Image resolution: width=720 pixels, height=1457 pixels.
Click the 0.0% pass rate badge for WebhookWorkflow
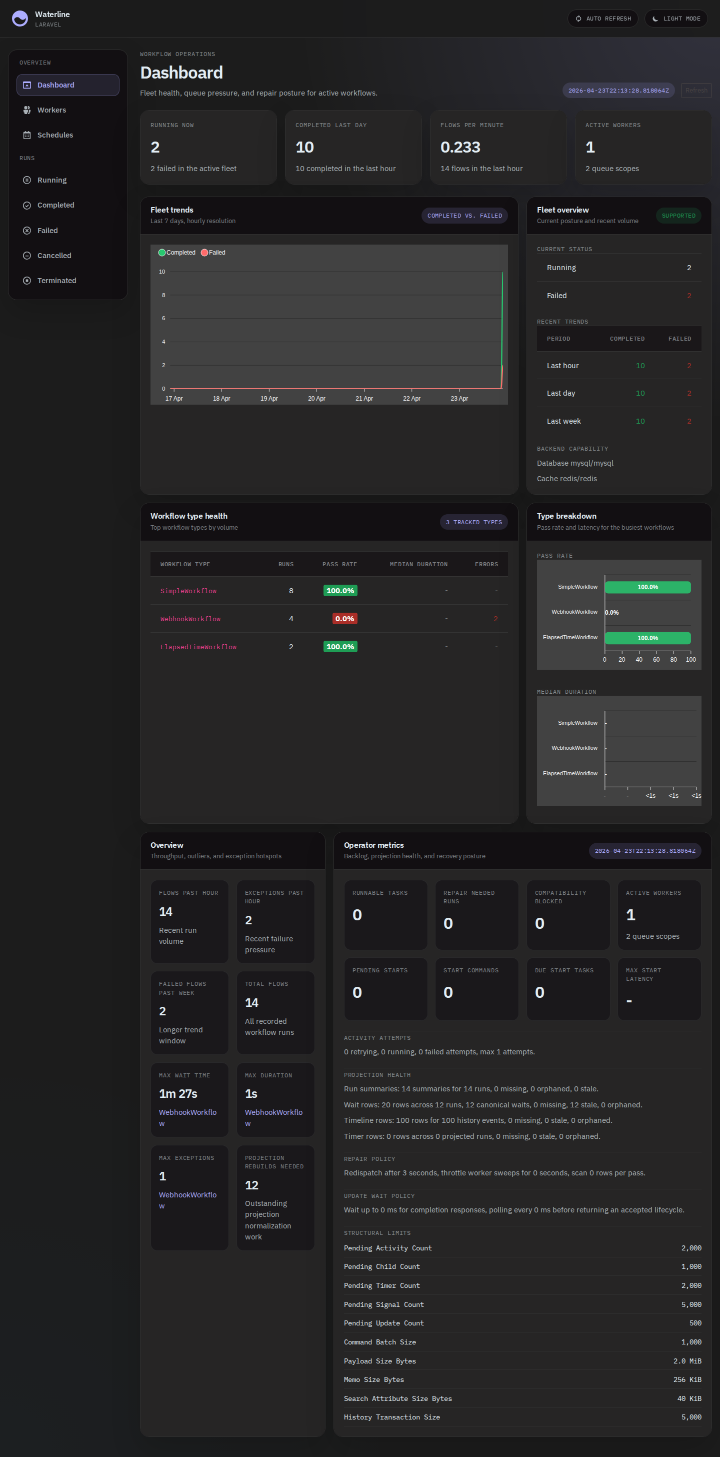coord(344,619)
